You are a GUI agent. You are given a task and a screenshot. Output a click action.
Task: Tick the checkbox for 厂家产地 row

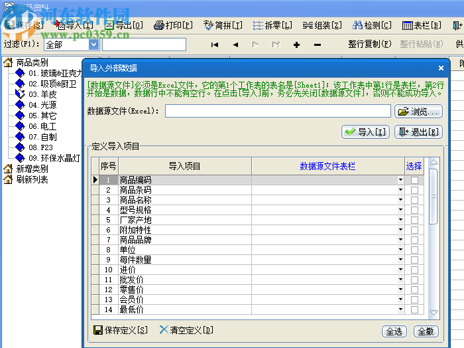414,220
